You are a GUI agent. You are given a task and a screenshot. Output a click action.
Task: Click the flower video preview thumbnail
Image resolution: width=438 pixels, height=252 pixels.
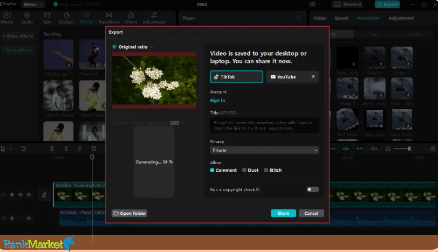(x=154, y=80)
